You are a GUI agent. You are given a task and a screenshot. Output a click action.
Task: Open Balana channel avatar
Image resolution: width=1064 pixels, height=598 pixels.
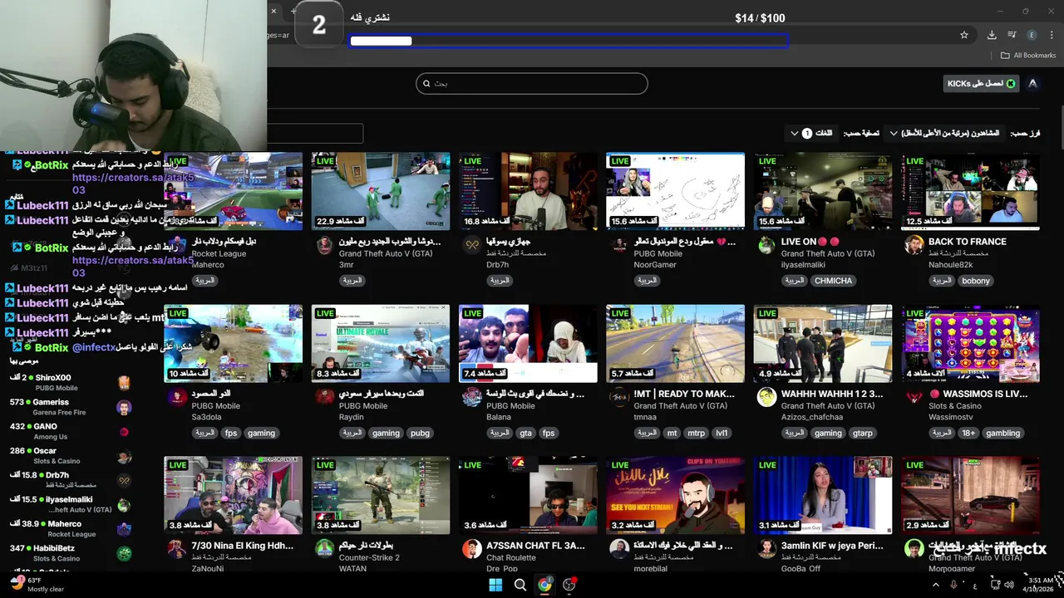(472, 397)
